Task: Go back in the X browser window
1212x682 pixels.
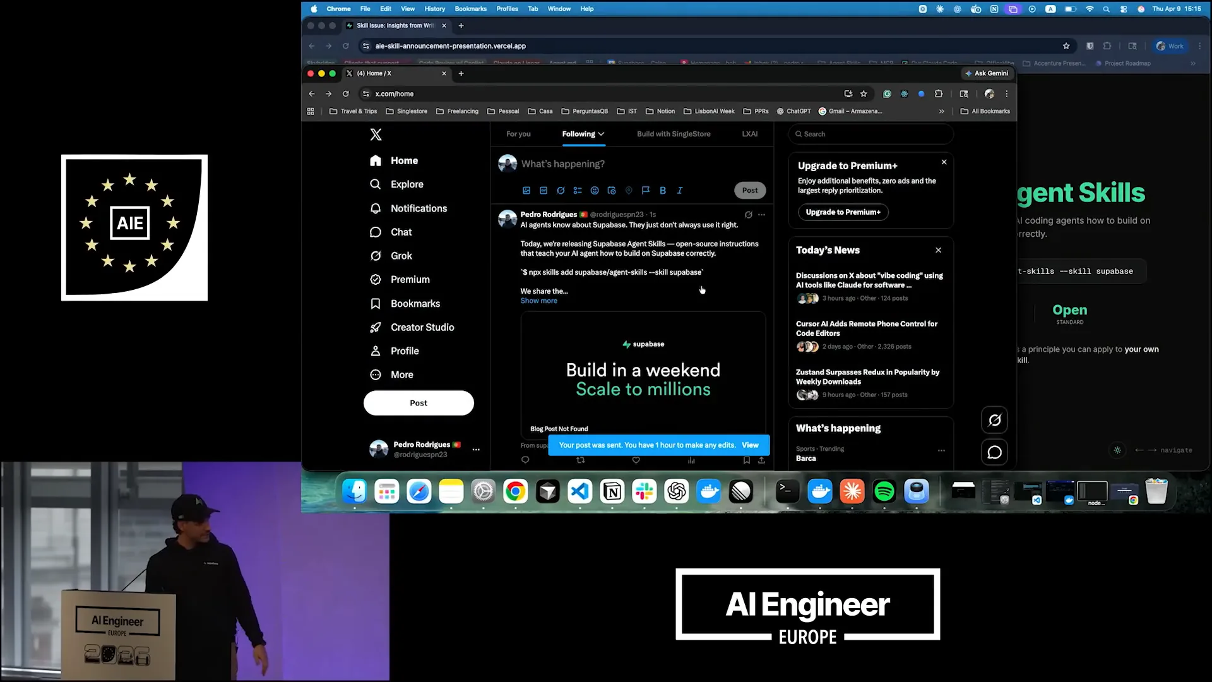Action: pos(311,93)
